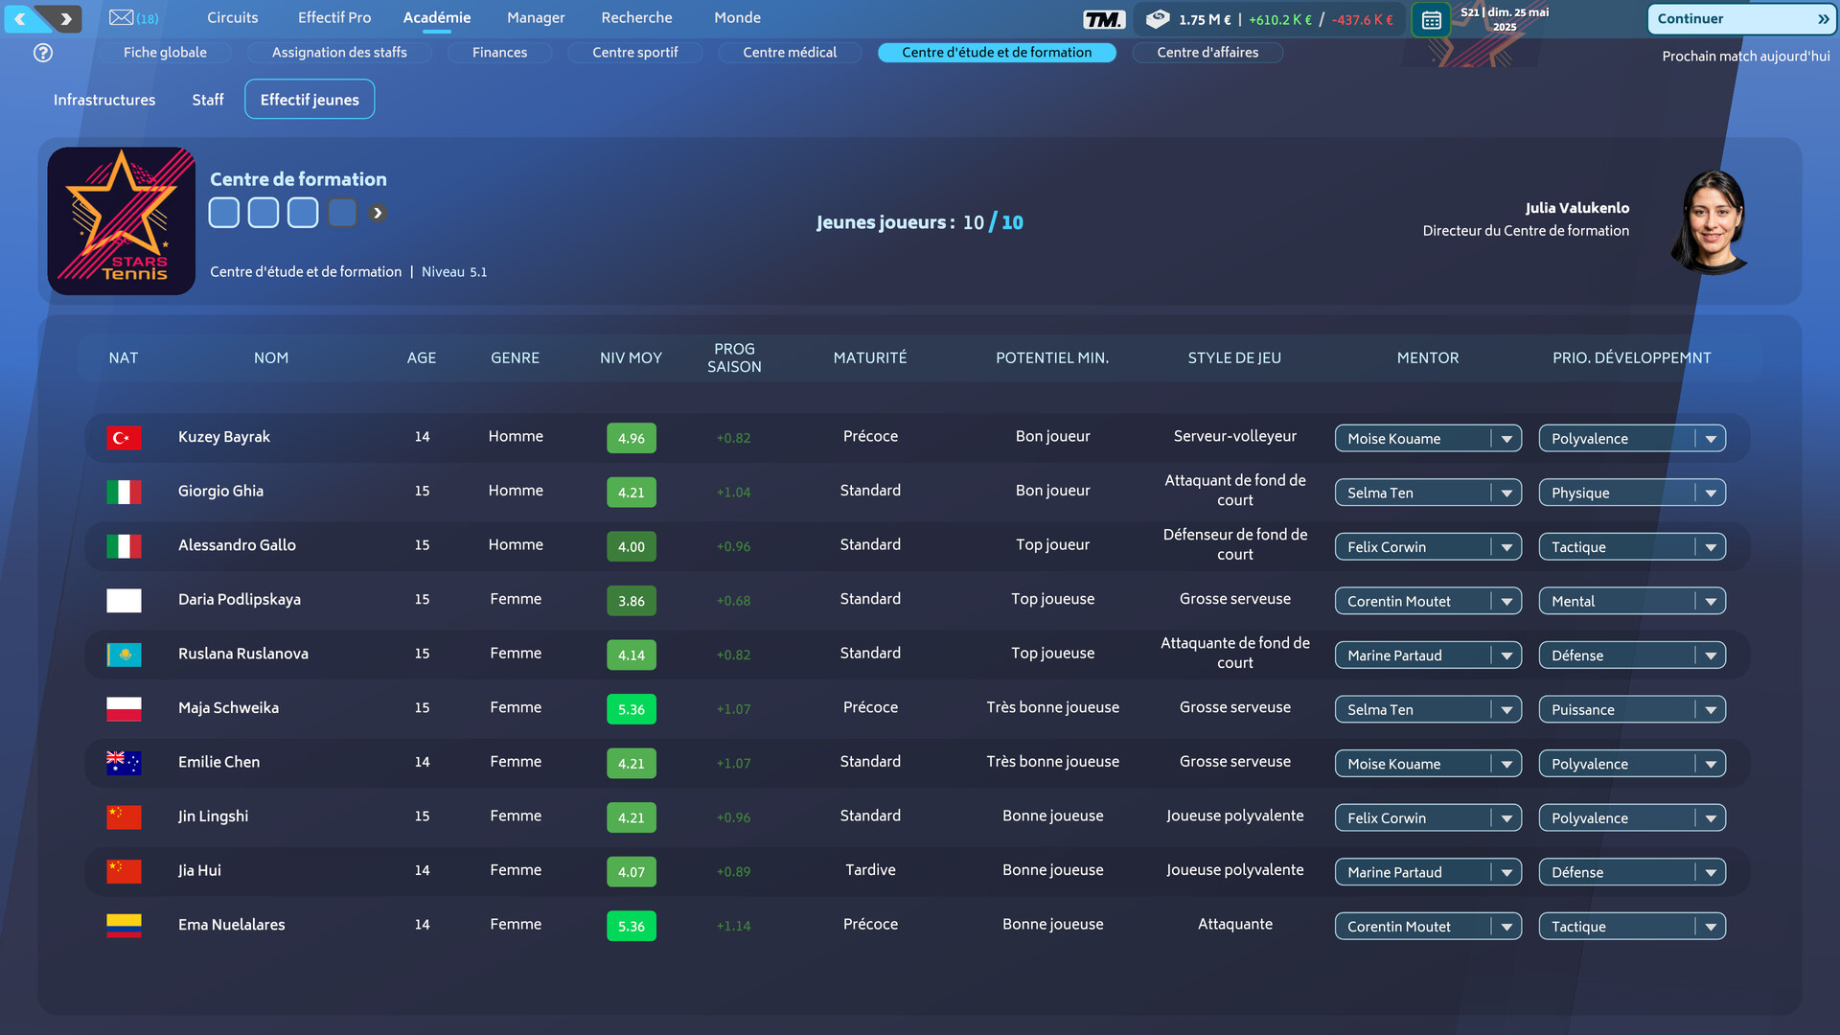Click Maja Schweika's 5.36 level badge
Screen dimensions: 1840x1035
631,709
